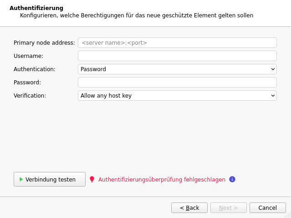291x218 pixels.
Task: Click the Next button
Action: point(229,208)
